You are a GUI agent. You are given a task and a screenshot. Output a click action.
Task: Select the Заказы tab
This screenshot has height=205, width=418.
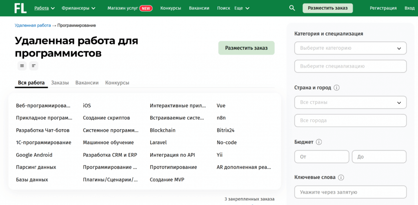pyautogui.click(x=60, y=83)
